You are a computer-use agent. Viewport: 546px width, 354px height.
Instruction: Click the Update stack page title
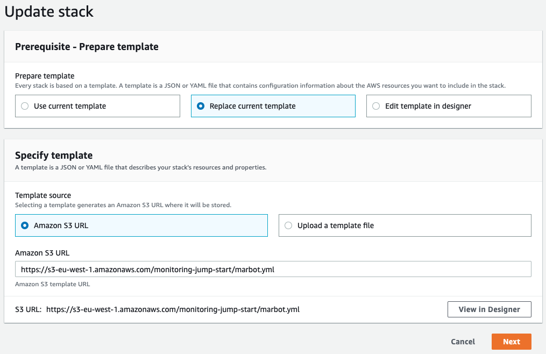point(49,12)
